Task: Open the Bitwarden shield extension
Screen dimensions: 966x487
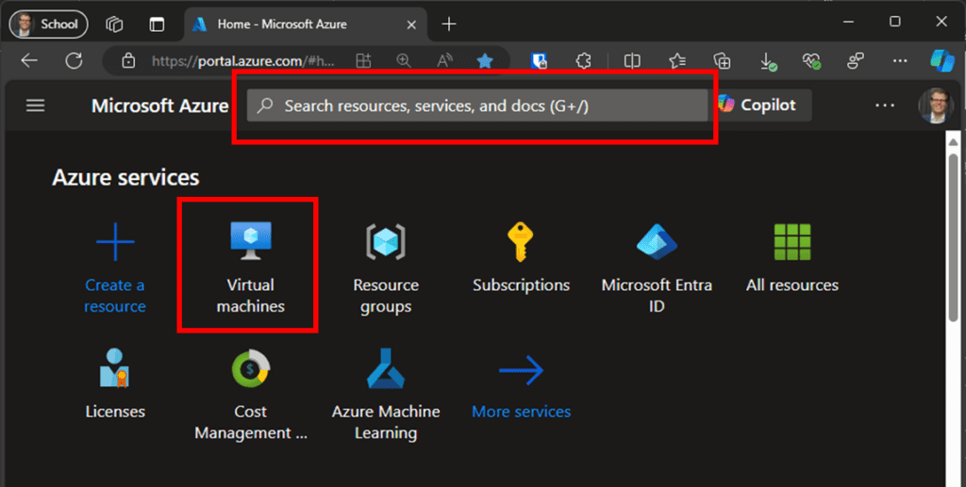Action: 539,60
